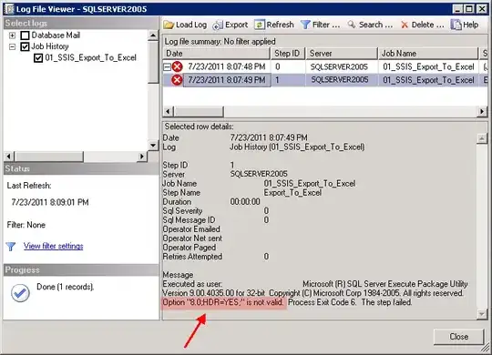
Task: Toggle the 01_SSIS_Export_To_Excel log checkbox
Action: 38,58
